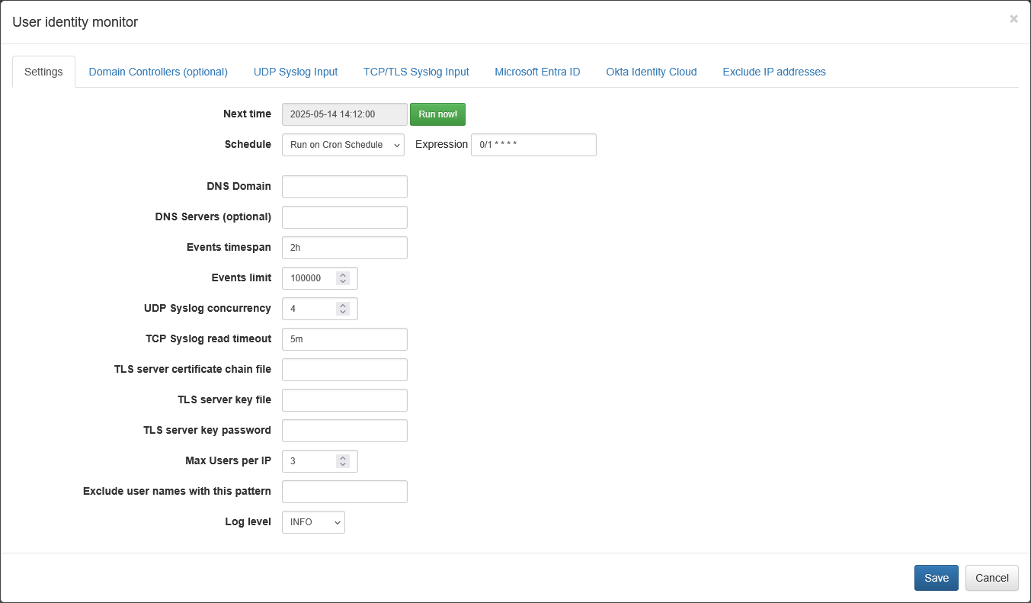1031x603 pixels.
Task: Click the Events timespan field
Action: coord(344,248)
